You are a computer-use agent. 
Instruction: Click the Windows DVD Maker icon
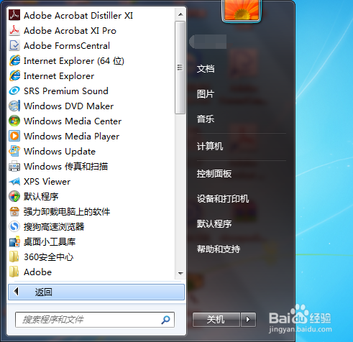click(x=14, y=106)
